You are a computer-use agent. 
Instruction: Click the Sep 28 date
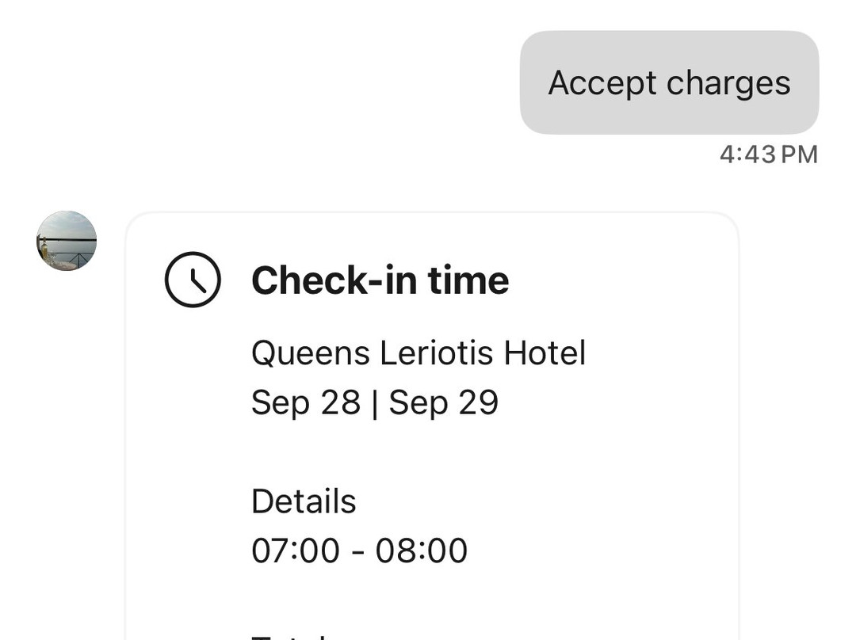pyautogui.click(x=306, y=402)
